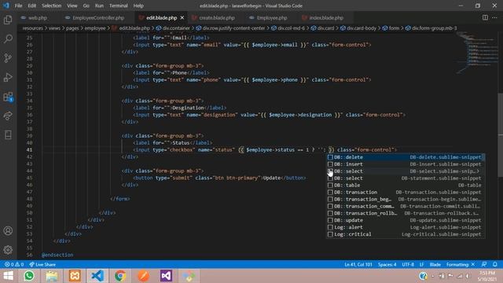
Task: Open the Edit menu
Action: click(x=31, y=6)
